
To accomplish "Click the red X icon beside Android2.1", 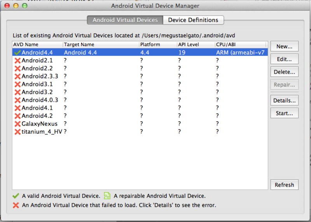I will pyautogui.click(x=17, y=60).
